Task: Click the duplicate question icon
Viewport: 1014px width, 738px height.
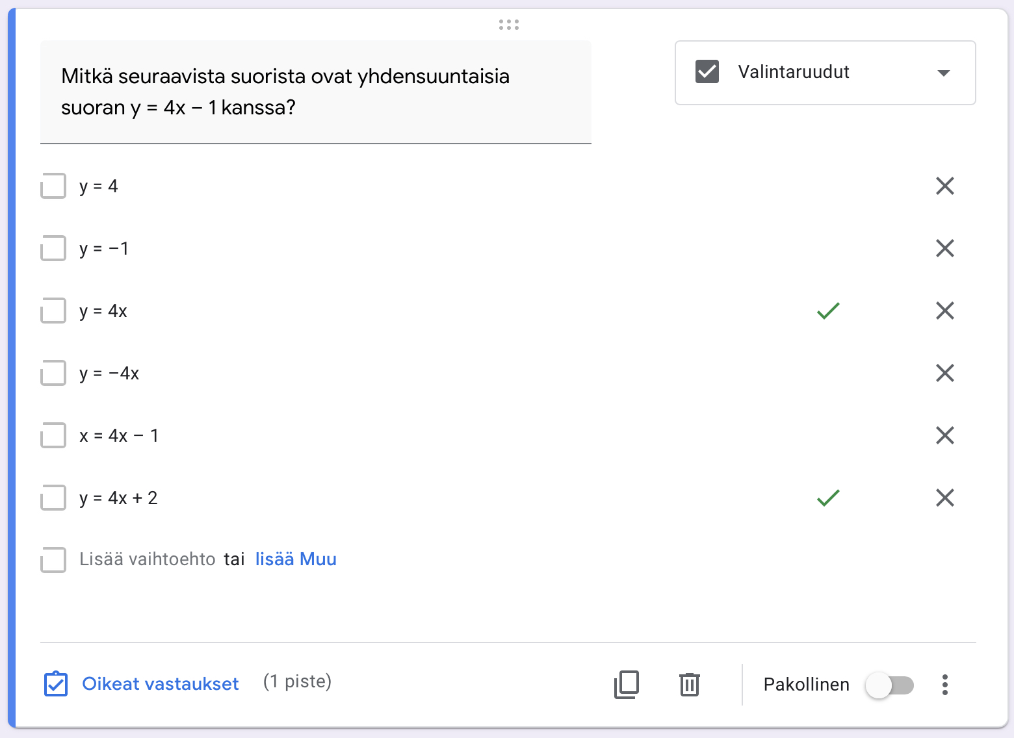Action: point(627,685)
